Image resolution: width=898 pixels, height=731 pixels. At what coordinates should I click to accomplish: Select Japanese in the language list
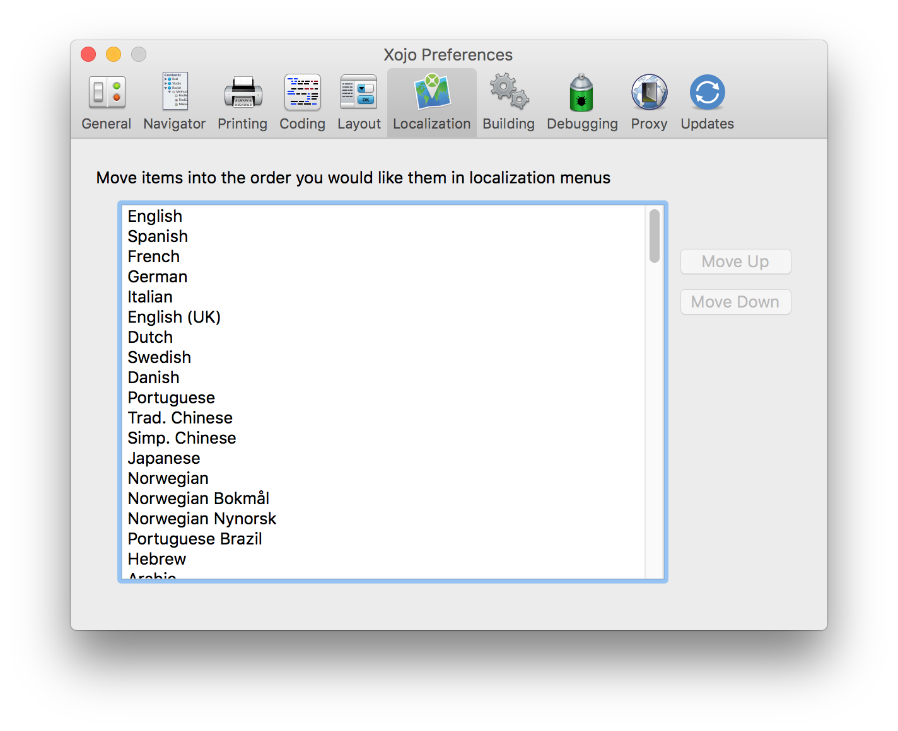383,458
